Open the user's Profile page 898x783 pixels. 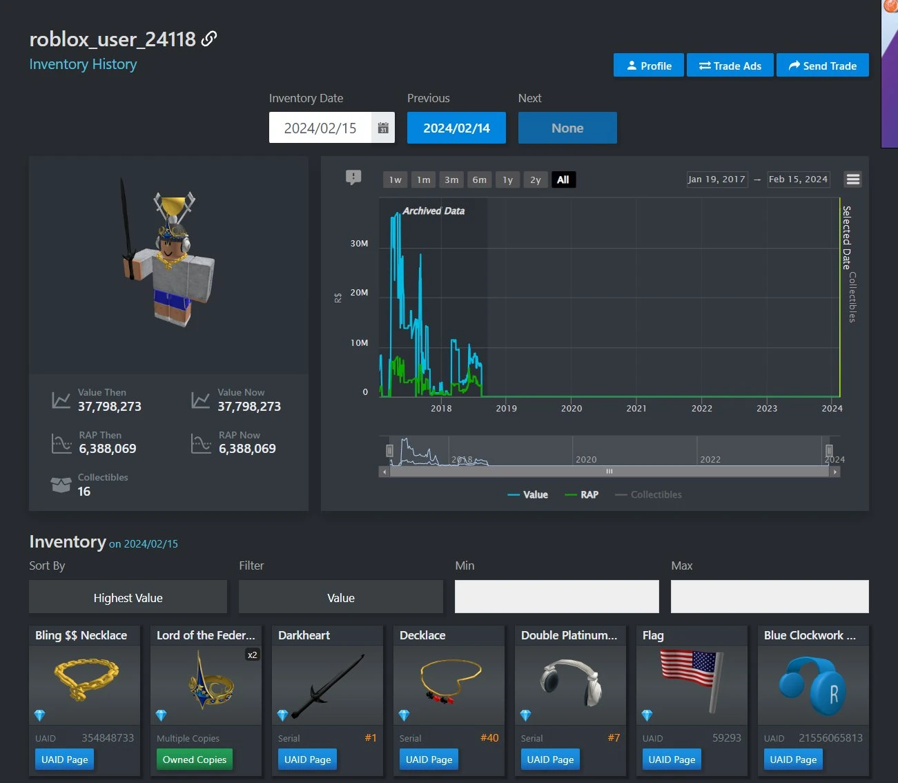click(x=649, y=66)
